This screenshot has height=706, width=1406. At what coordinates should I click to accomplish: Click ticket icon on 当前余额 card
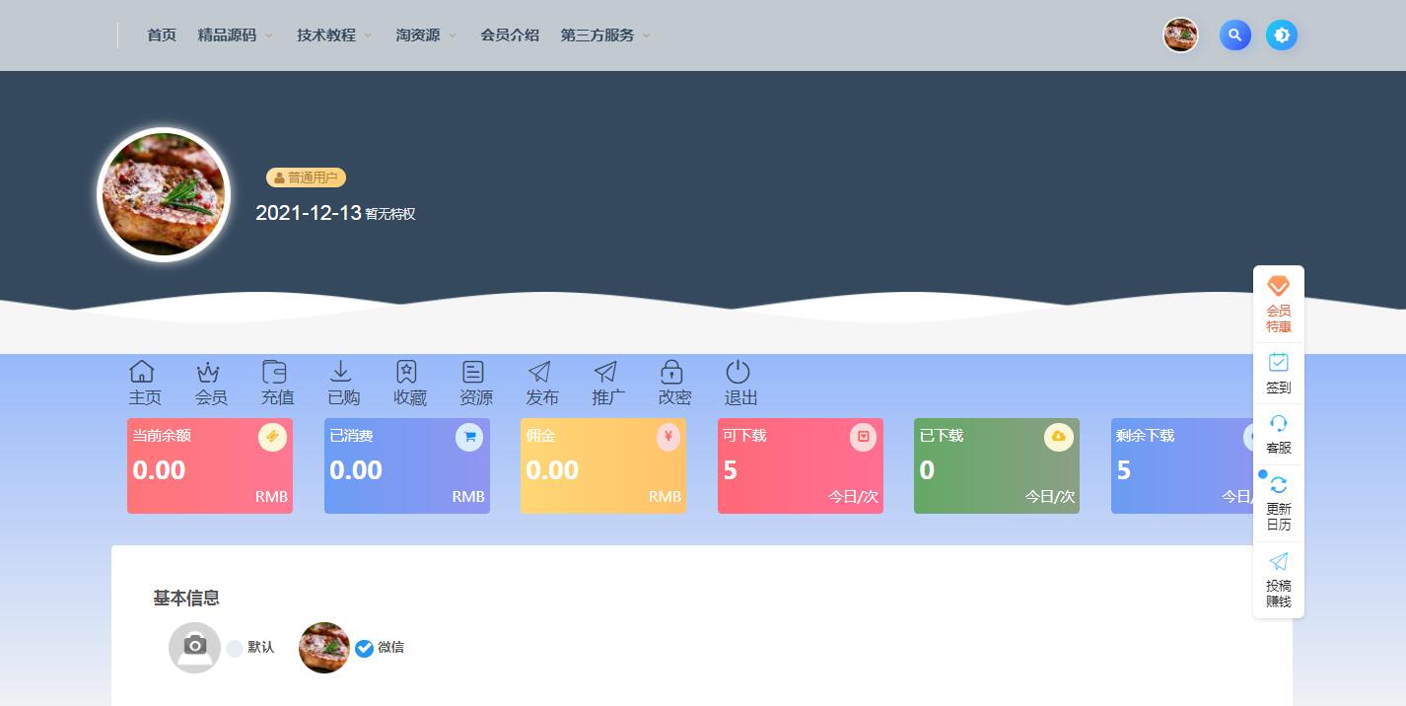click(x=272, y=437)
